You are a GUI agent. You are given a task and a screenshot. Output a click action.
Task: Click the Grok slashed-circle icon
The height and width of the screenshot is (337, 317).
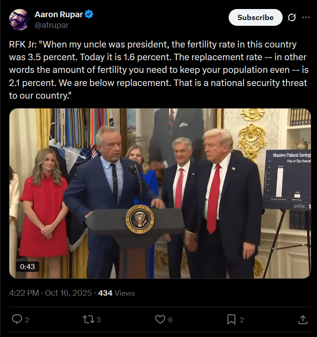point(292,18)
